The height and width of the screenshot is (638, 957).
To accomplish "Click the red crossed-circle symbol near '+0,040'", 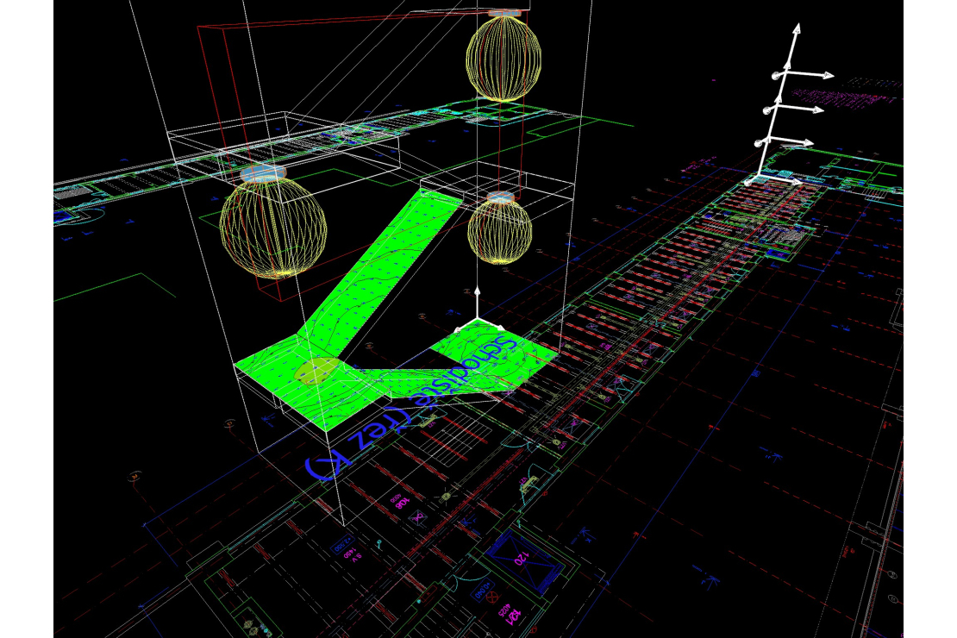I will pos(493,597).
